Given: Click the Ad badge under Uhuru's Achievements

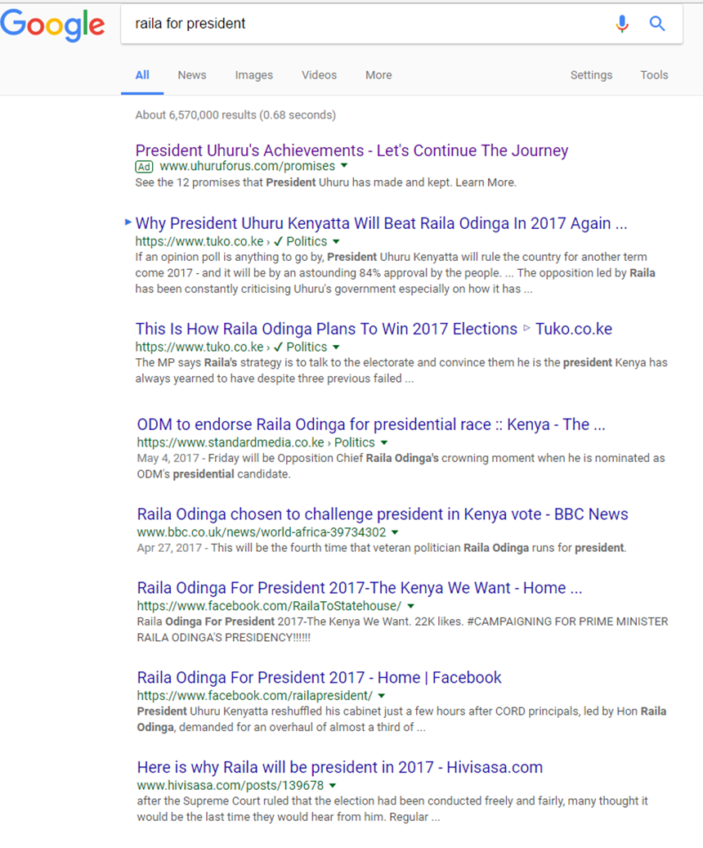Looking at the screenshot, I should point(144,167).
